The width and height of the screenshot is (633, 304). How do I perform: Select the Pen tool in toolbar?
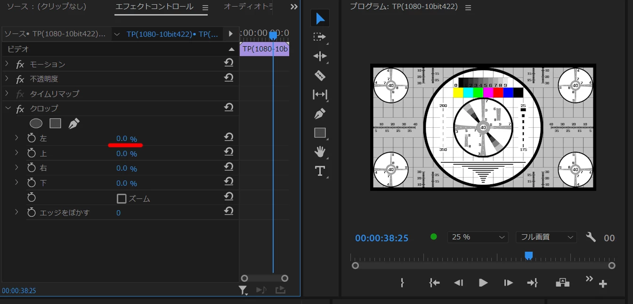(x=320, y=114)
